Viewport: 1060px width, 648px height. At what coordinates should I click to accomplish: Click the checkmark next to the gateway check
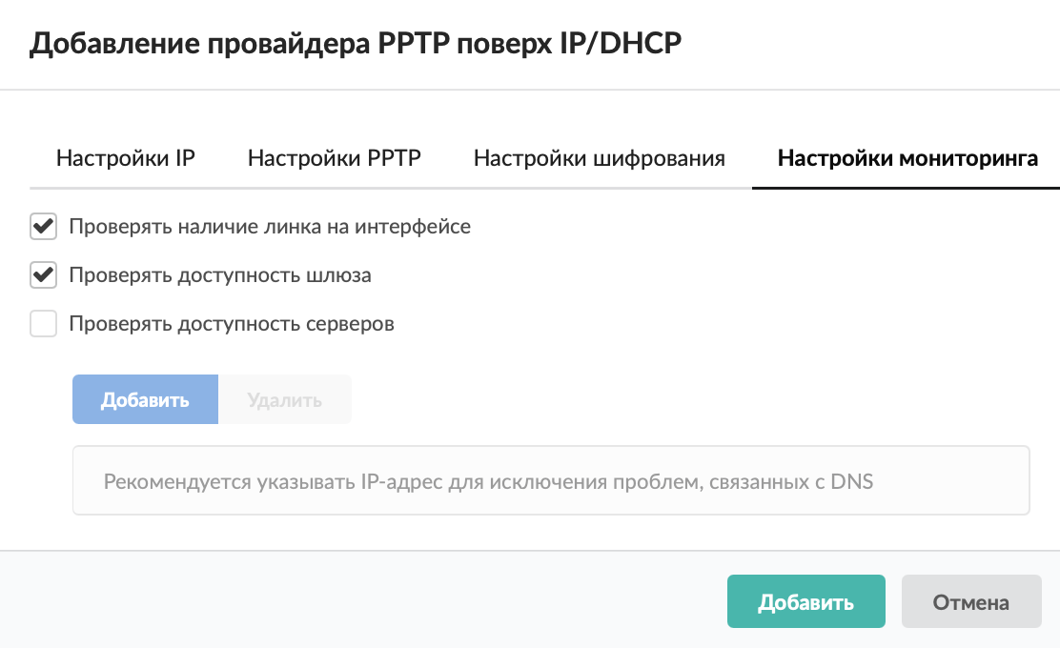click(x=43, y=275)
